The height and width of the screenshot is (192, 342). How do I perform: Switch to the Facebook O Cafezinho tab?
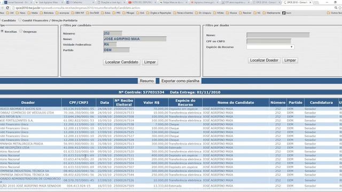(80, 2)
